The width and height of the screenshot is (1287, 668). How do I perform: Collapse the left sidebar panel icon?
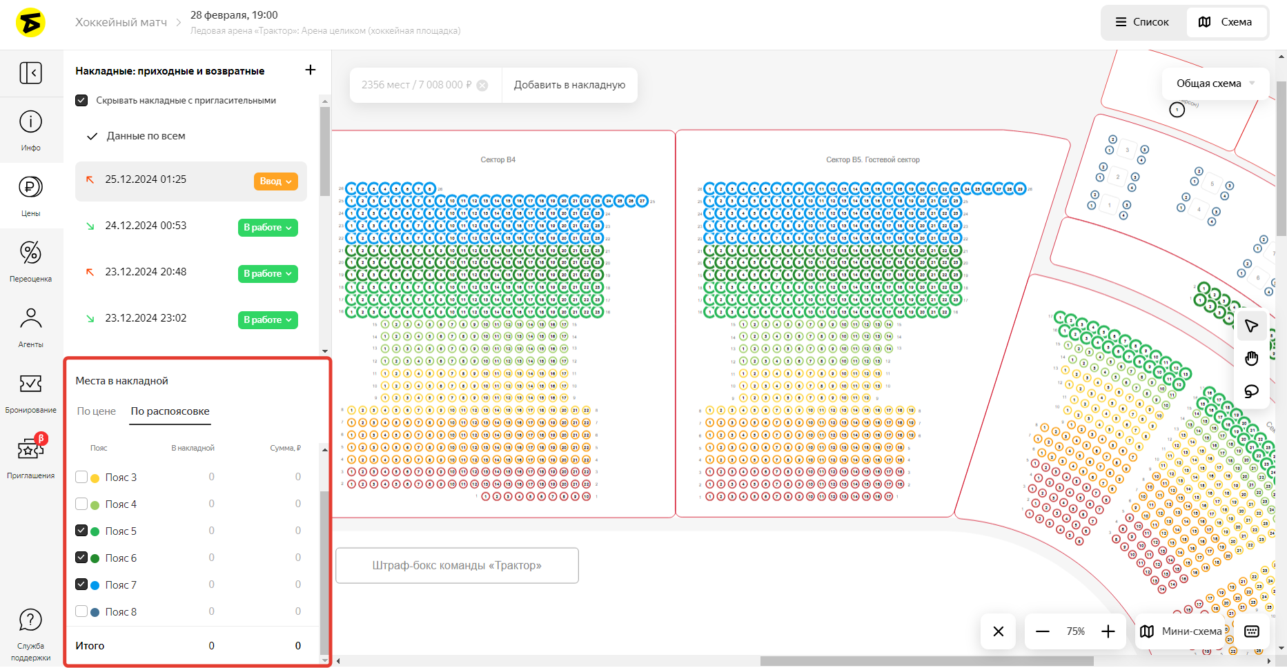click(30, 72)
